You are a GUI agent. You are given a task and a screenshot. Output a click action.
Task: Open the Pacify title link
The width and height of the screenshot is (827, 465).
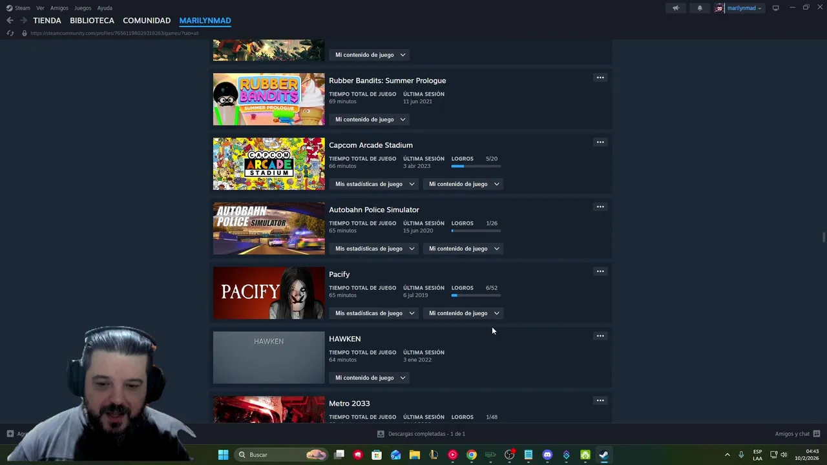coord(339,274)
